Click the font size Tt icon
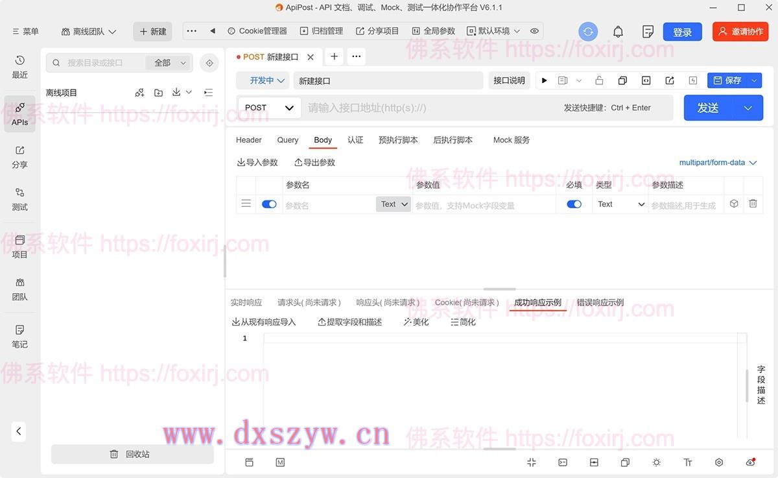 pyautogui.click(x=688, y=462)
